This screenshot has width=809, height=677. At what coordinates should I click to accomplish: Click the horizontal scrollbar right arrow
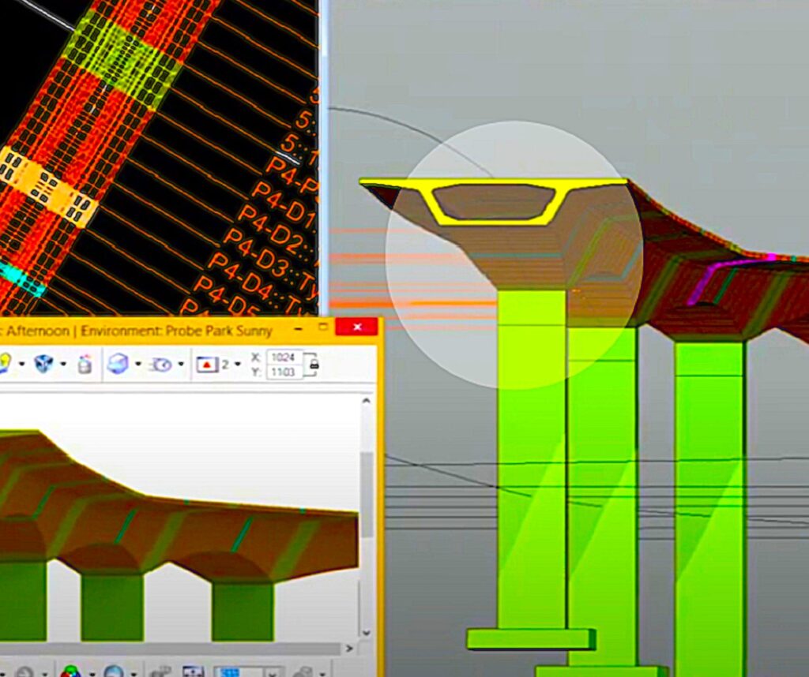tap(350, 649)
